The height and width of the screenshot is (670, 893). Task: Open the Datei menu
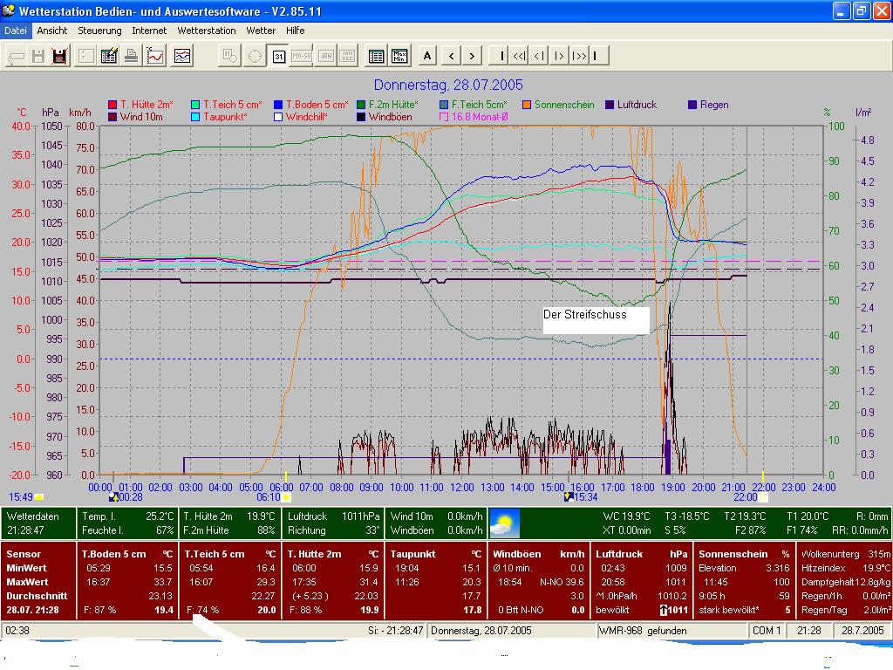pos(16,31)
